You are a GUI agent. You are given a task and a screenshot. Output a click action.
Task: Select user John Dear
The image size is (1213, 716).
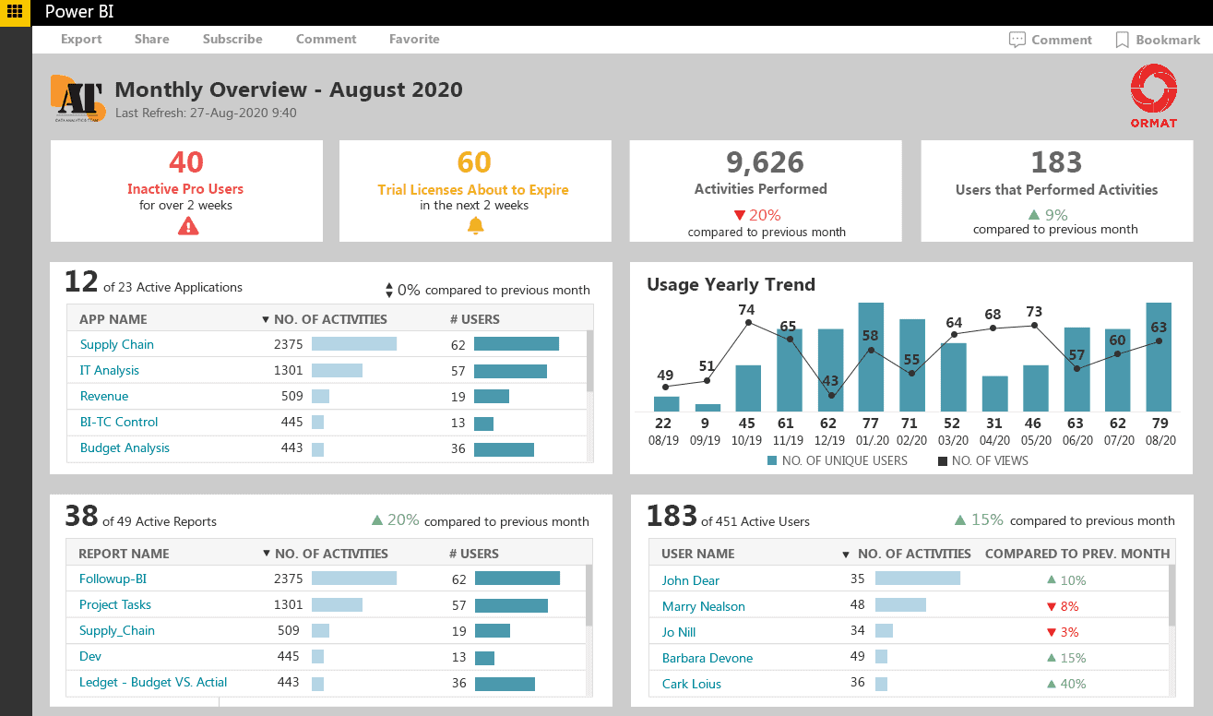690,580
